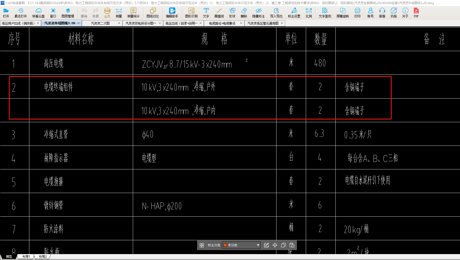Click the 比例 scale icon
This screenshot has width=460, height=260.
click(x=309, y=13)
